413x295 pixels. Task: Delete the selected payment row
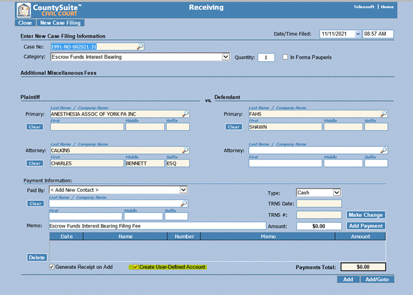point(37,257)
